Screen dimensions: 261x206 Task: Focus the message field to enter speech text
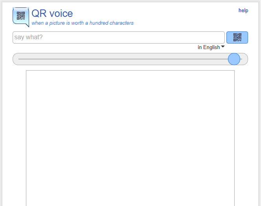118,38
